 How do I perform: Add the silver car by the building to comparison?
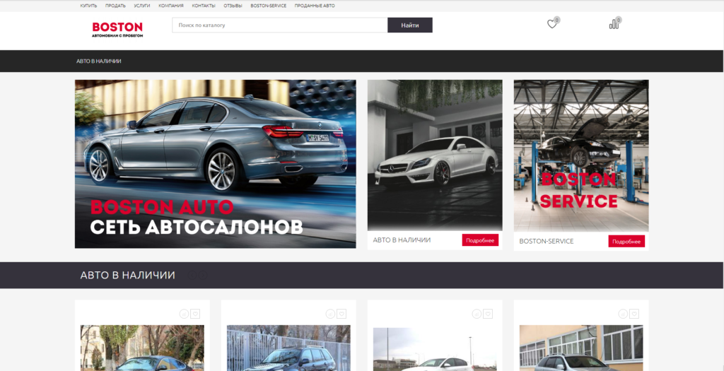(x=623, y=314)
